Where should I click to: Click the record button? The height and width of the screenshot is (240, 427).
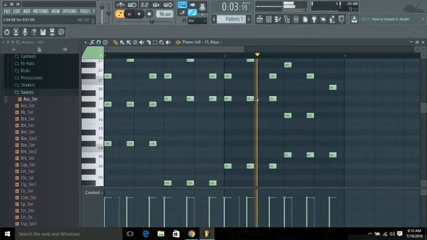[149, 14]
